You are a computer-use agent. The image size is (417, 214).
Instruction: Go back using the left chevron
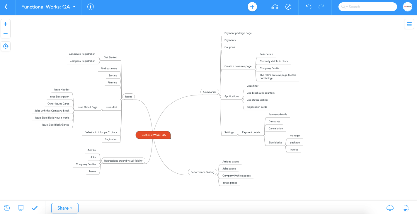coord(6,7)
